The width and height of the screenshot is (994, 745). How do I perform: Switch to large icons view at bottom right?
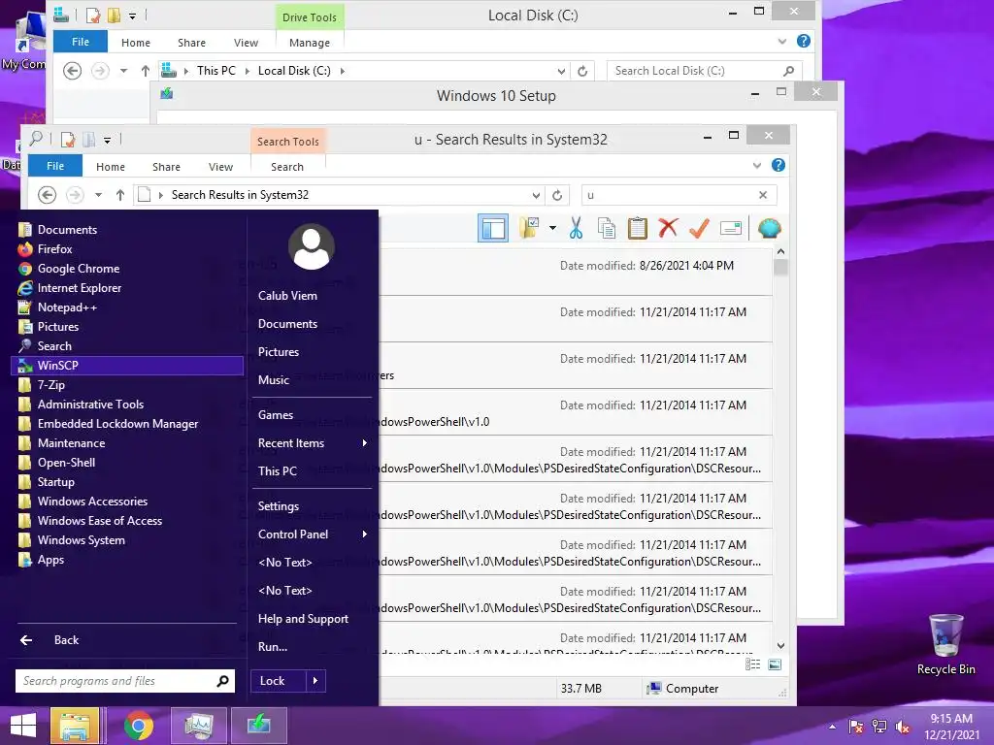click(x=775, y=664)
